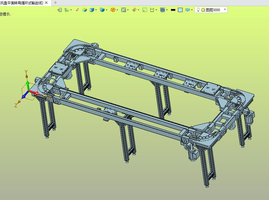Toggle the layer lightbulb visibility icon
The image size is (269, 200).
(x=198, y=10)
